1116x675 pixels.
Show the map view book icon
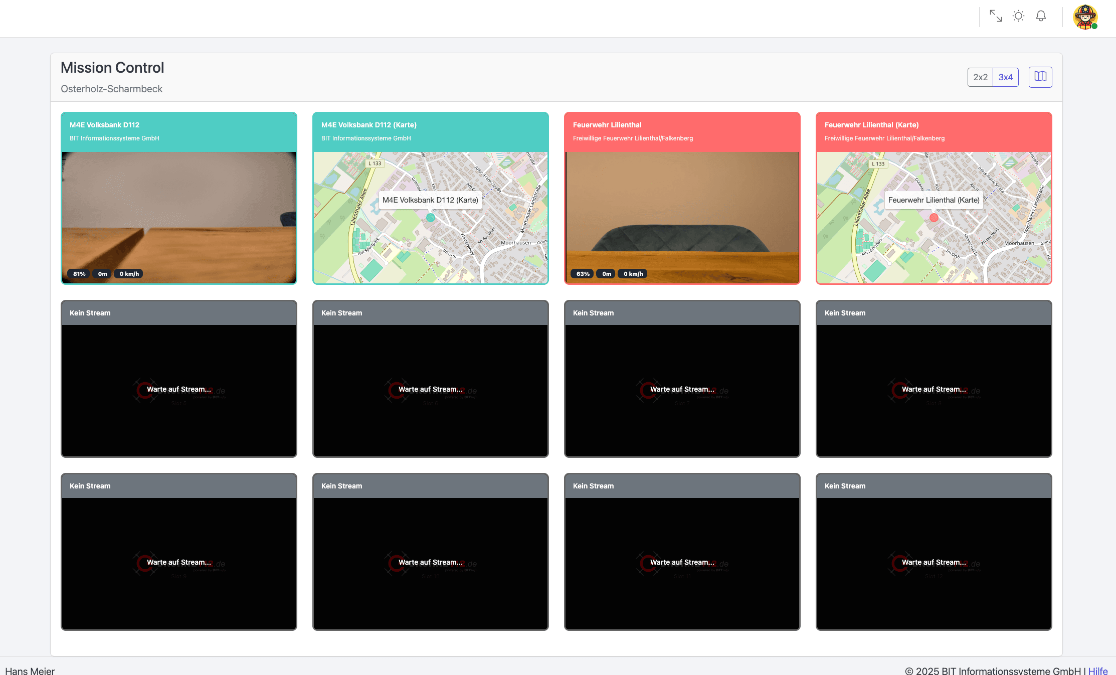[1040, 77]
